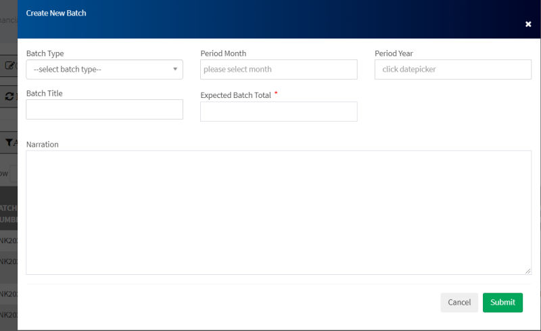Open the Period Year datepicker
Screen dimensions: 541x331
click(x=452, y=70)
